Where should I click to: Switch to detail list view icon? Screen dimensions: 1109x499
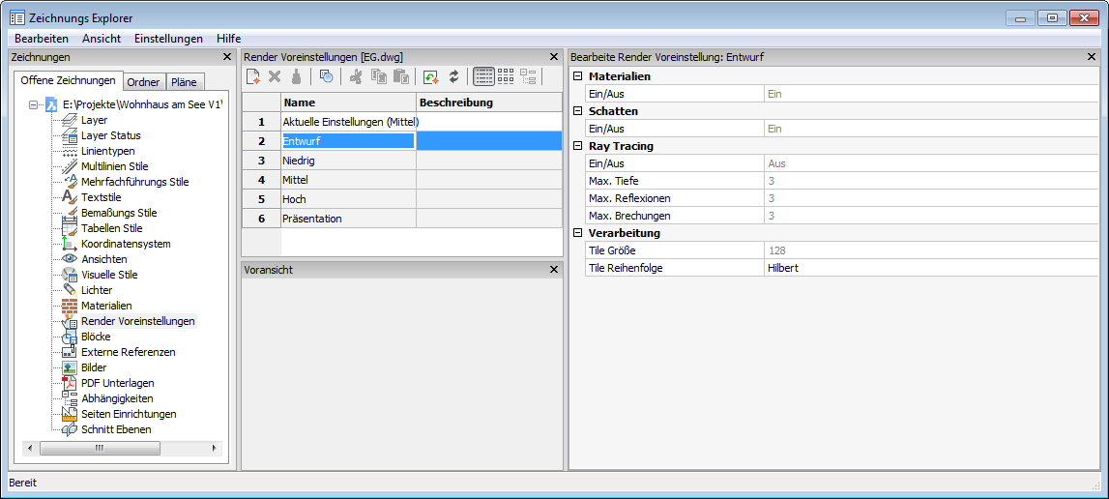click(483, 76)
